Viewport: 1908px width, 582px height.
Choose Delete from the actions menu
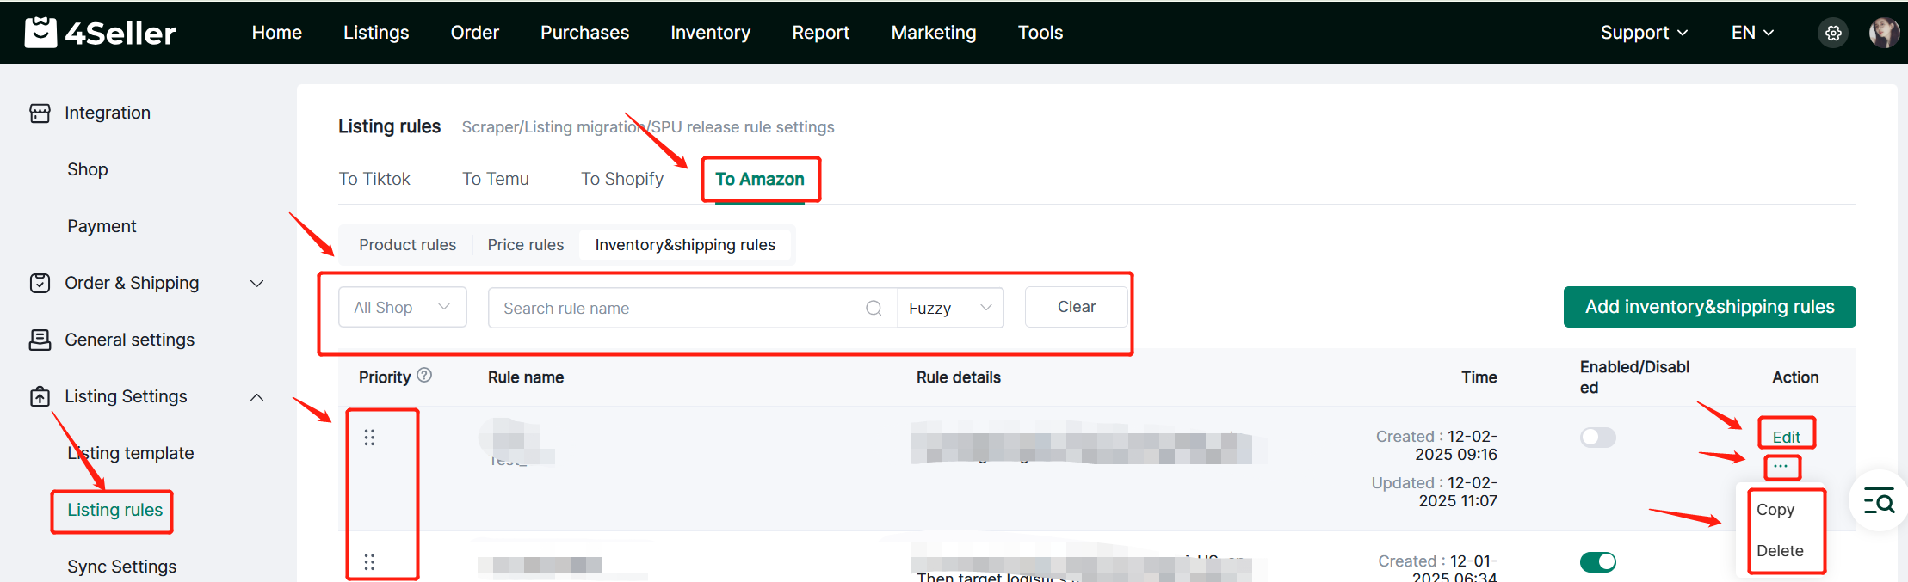pyautogui.click(x=1780, y=551)
